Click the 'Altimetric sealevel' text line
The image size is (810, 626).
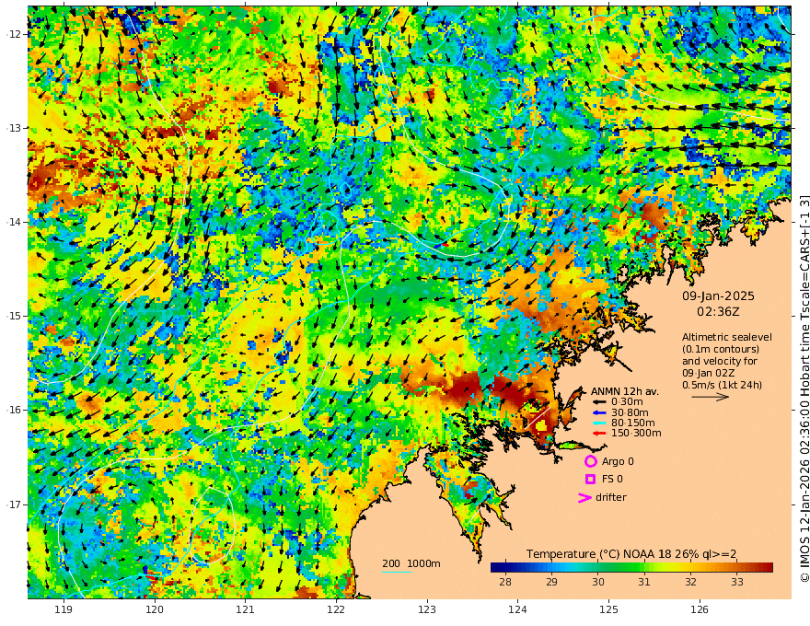tap(727, 337)
